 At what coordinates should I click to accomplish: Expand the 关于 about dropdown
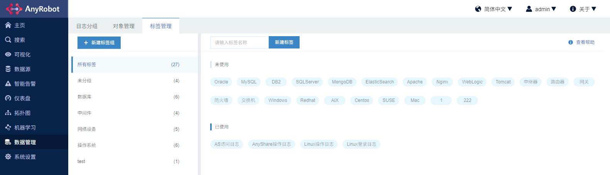583,9
